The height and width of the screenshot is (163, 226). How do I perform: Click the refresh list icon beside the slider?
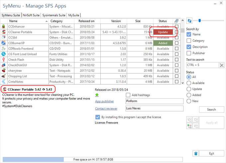coord(189,21)
